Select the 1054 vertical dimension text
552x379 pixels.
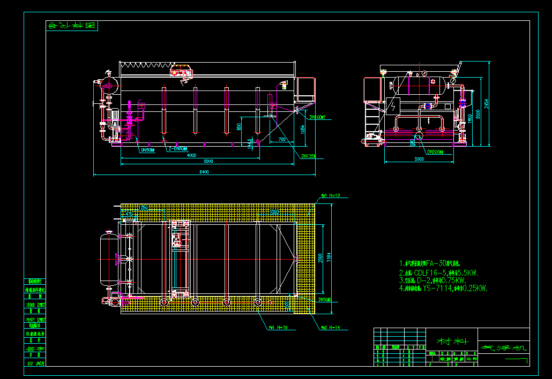[x=302, y=130]
